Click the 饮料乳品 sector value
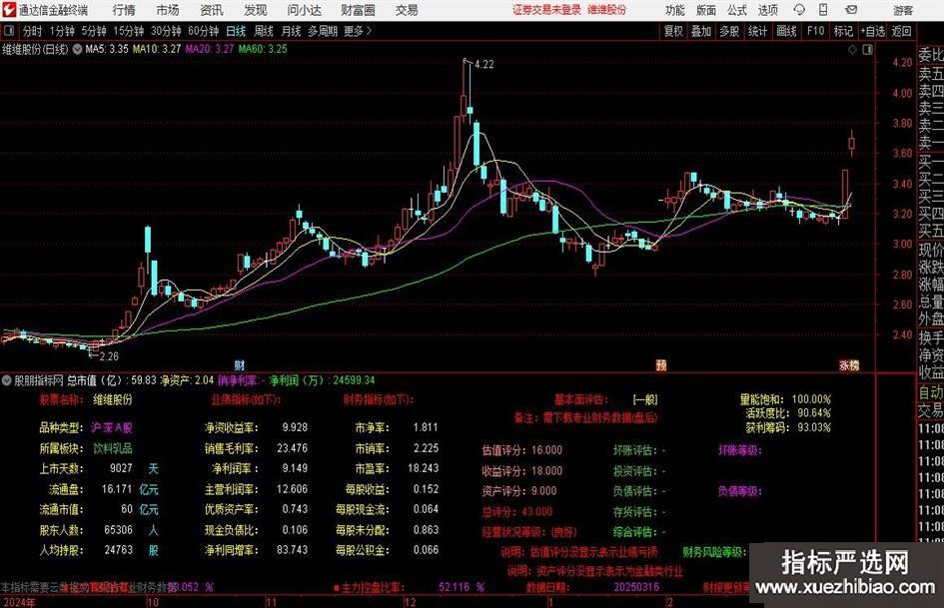The width and height of the screenshot is (944, 608). [112, 449]
